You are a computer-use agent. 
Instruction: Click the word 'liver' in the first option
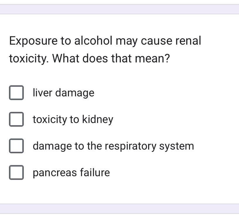click(42, 93)
